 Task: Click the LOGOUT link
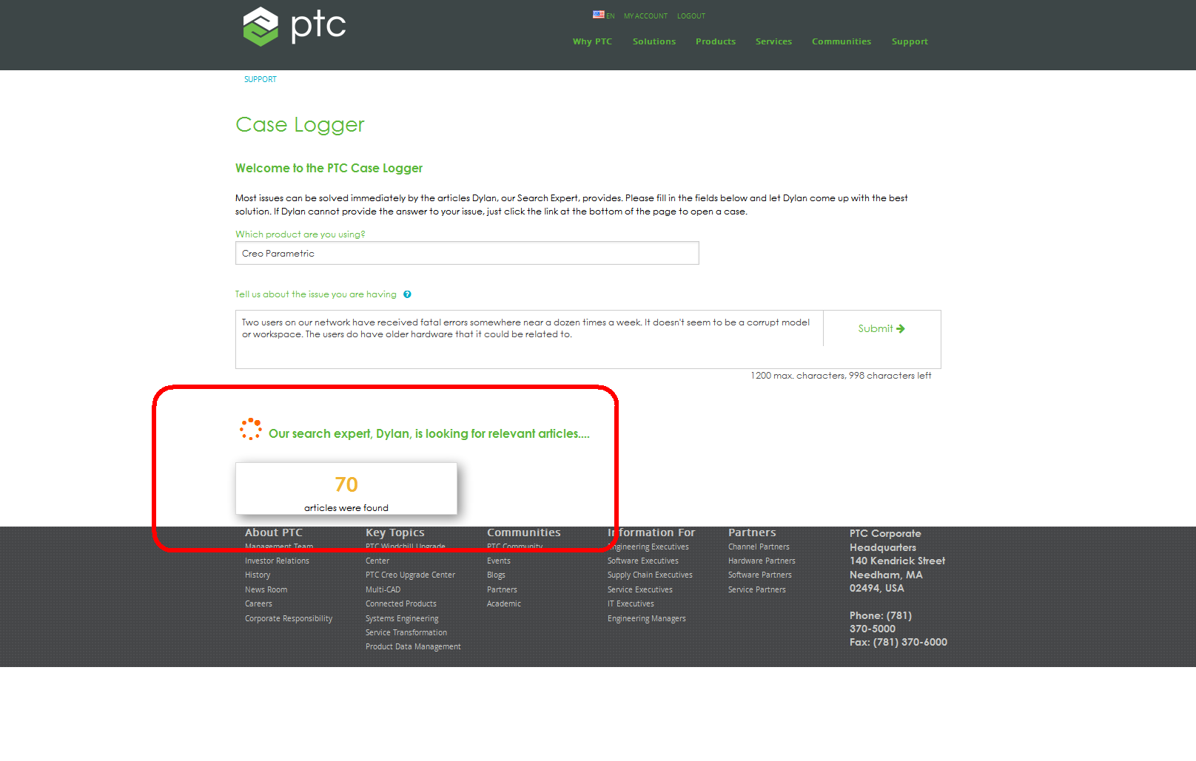(691, 16)
